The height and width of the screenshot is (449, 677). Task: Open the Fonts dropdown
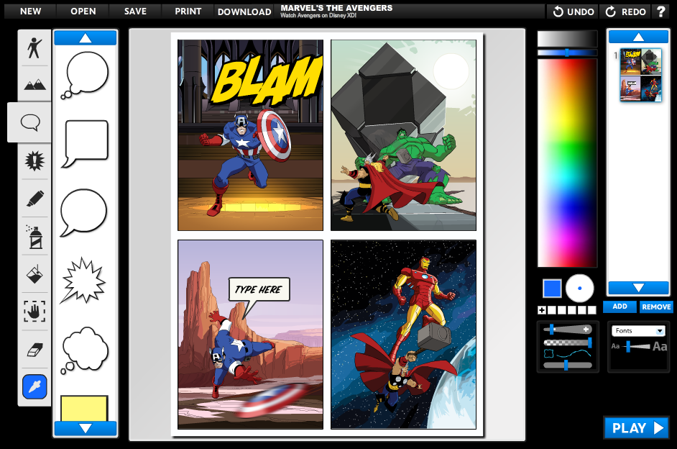639,331
